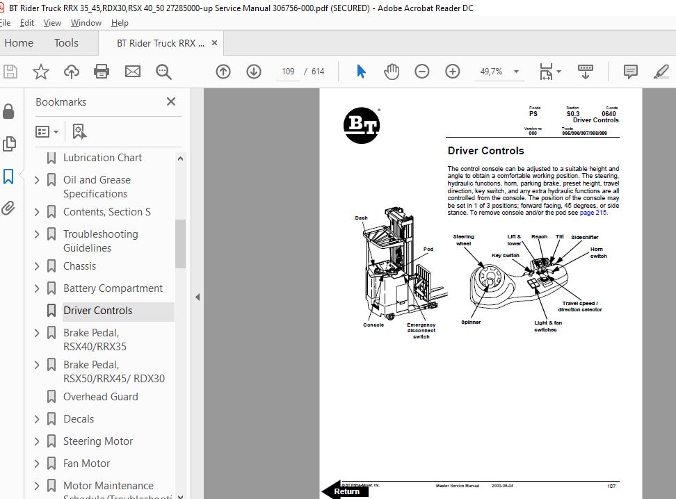676x499 pixels.
Task: Expand Troubleshooting Guidelines bookmark
Action: [37, 234]
